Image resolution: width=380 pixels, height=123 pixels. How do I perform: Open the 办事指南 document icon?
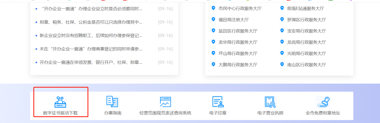click(x=112, y=102)
